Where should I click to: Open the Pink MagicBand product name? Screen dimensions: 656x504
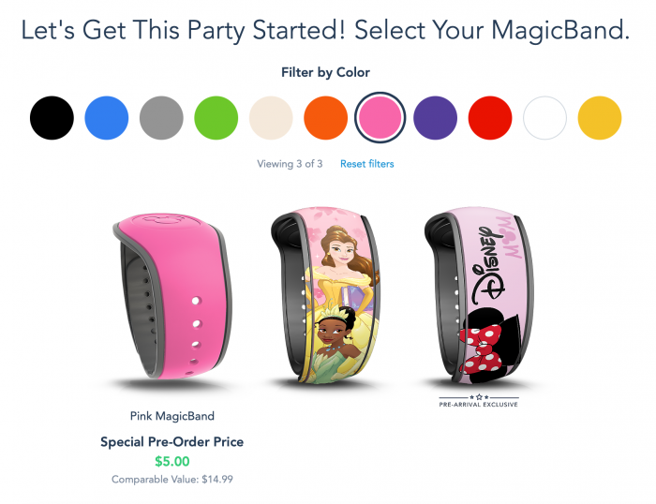point(172,416)
